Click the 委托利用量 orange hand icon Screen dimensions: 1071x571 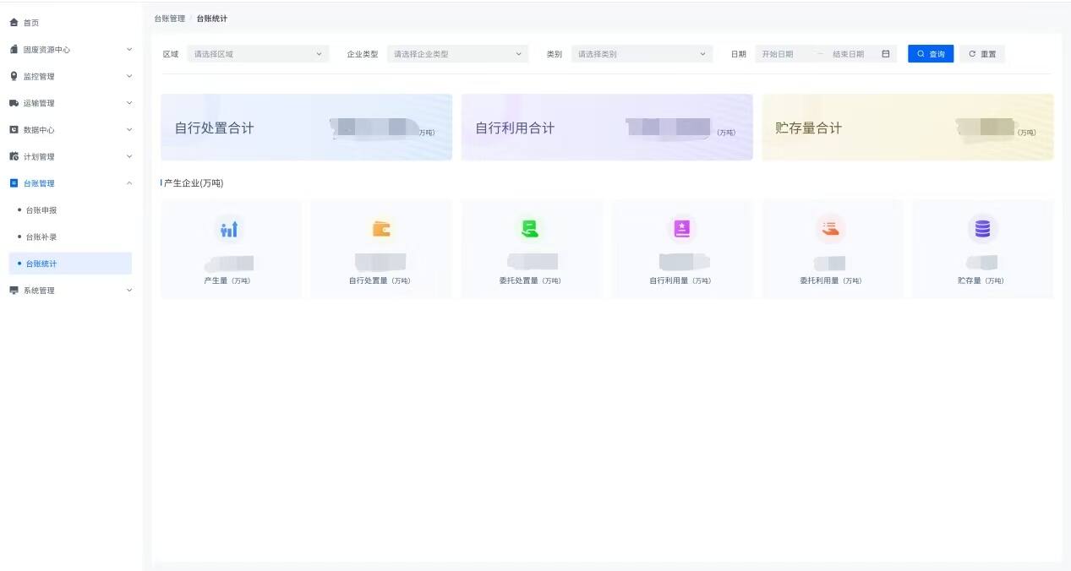click(x=831, y=229)
